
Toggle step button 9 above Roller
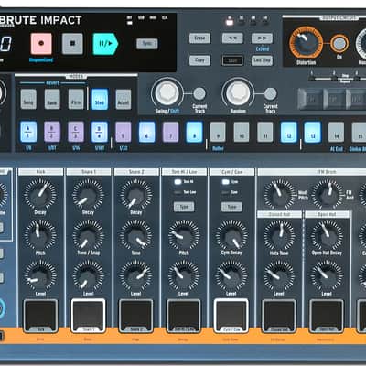click(x=218, y=132)
